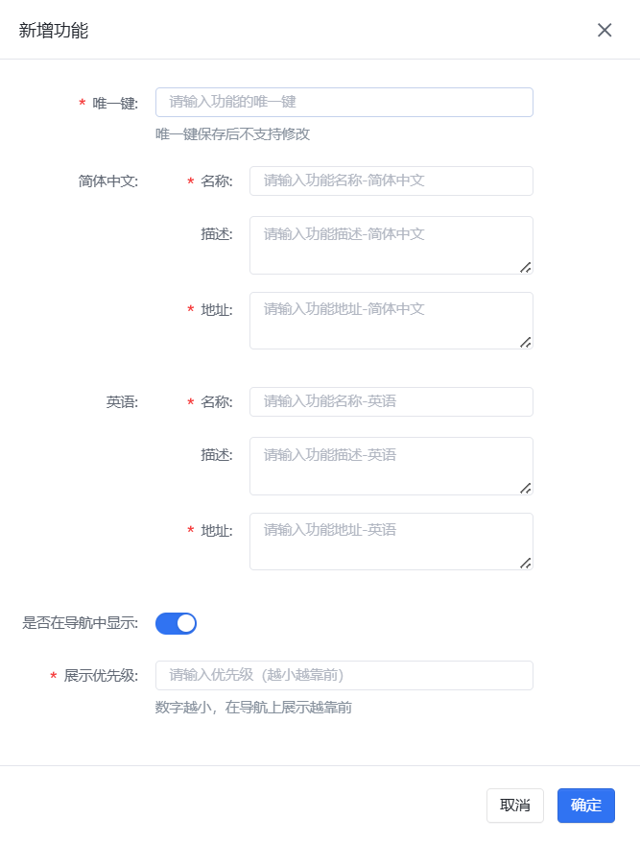The width and height of the screenshot is (640, 843).
Task: Click the 确定 confirm button
Action: pyautogui.click(x=585, y=806)
